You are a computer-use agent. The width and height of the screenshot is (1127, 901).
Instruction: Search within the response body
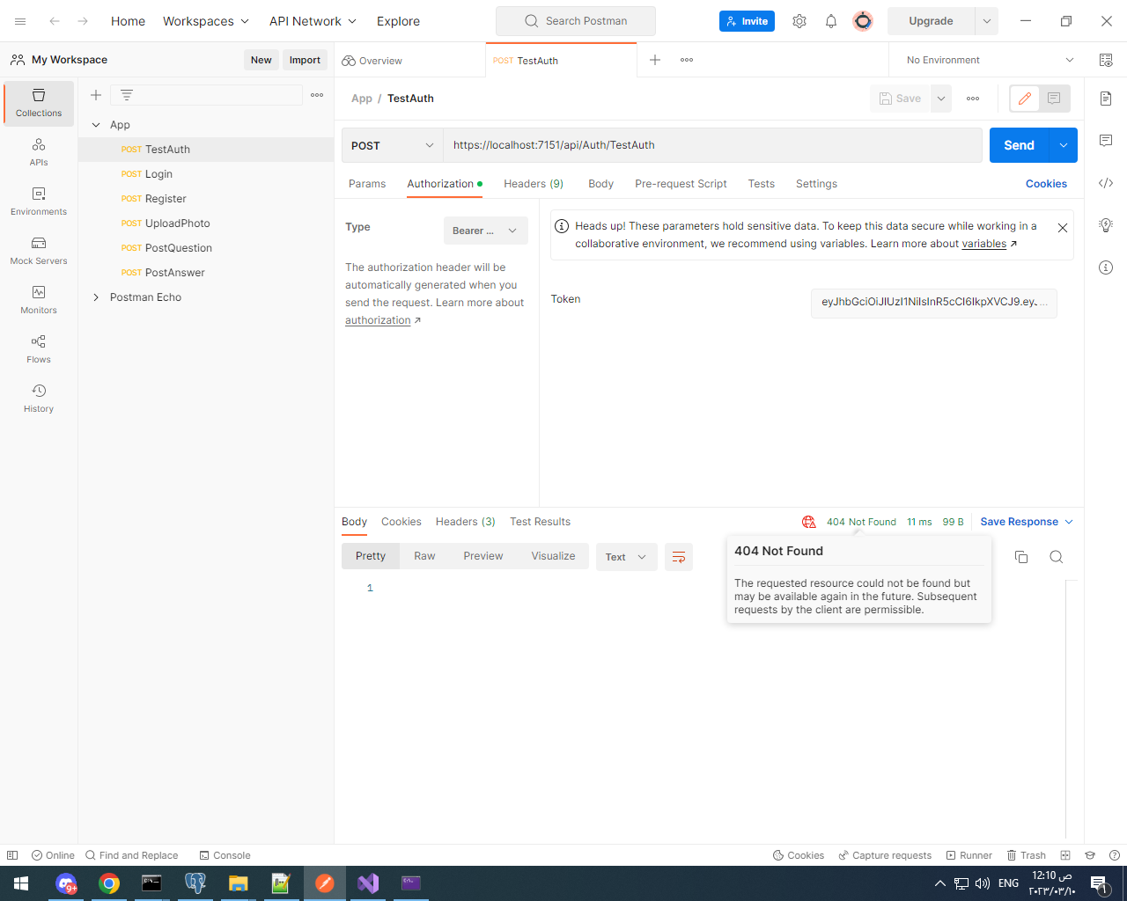click(x=1057, y=557)
